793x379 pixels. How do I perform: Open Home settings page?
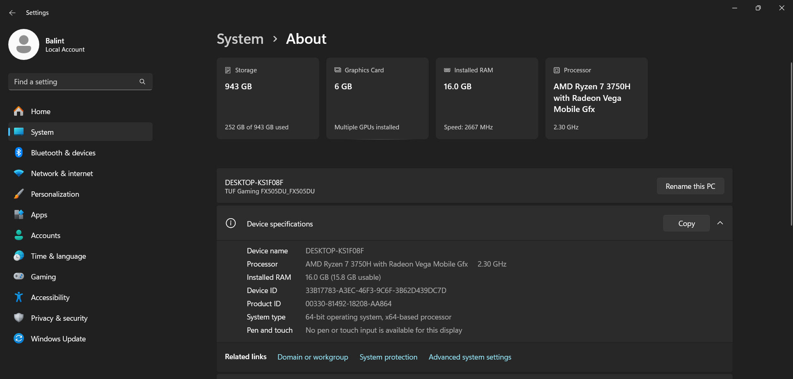pos(80,111)
